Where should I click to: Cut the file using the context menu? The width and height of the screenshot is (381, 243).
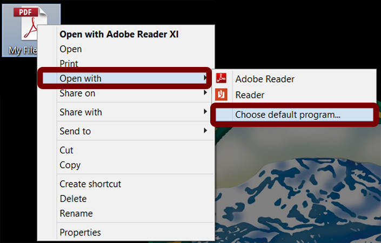66,150
